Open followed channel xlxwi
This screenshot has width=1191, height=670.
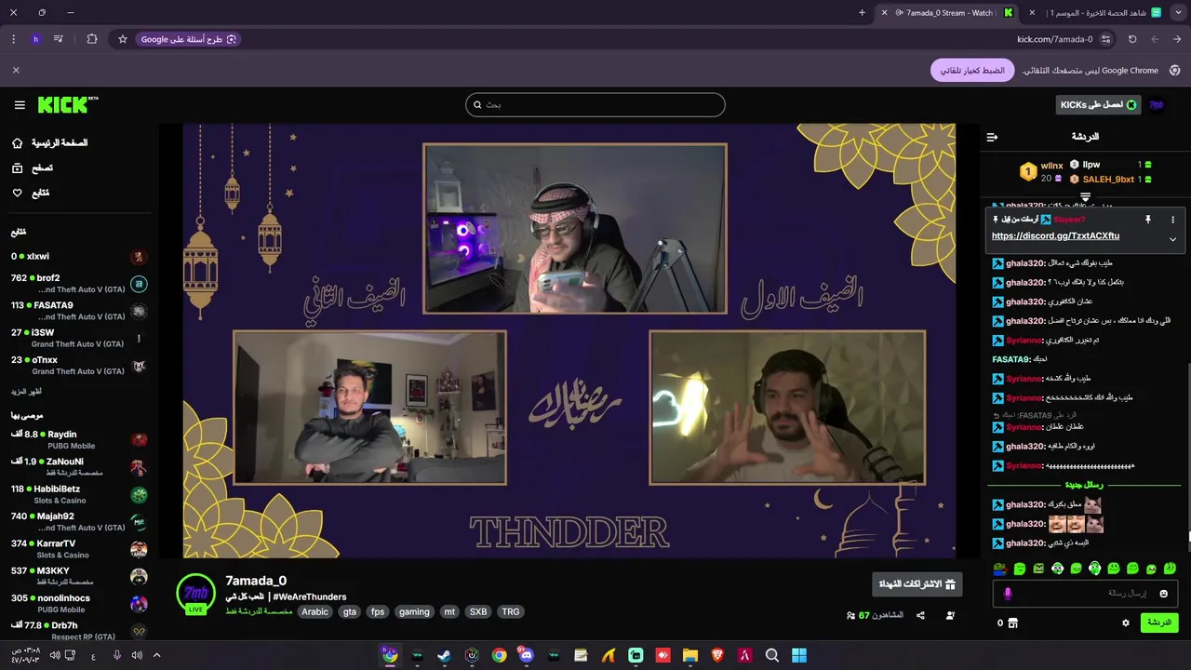[x=79, y=257]
